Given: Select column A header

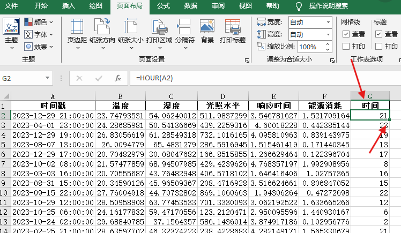Looking at the screenshot, I should [x=53, y=96].
